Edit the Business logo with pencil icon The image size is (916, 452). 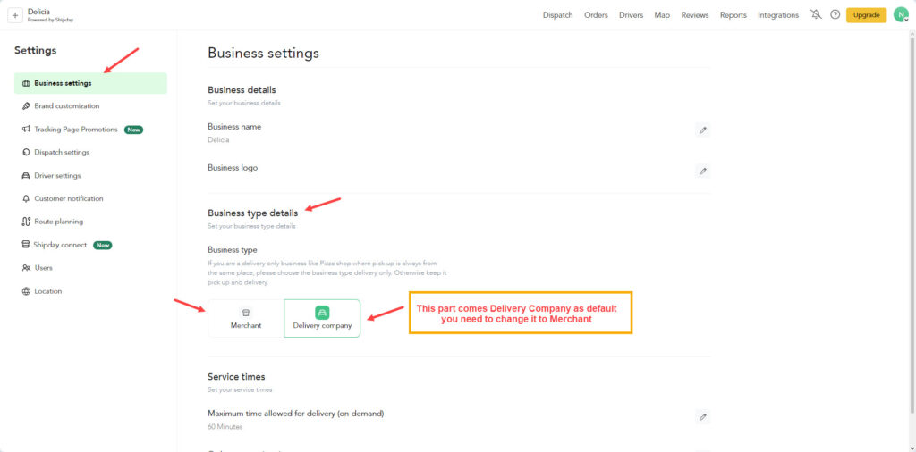703,171
